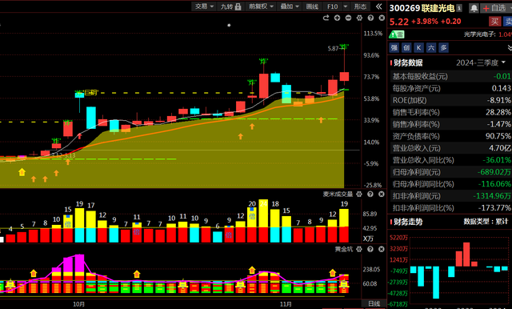Click the 光学光电子 sector link

(x=480, y=34)
